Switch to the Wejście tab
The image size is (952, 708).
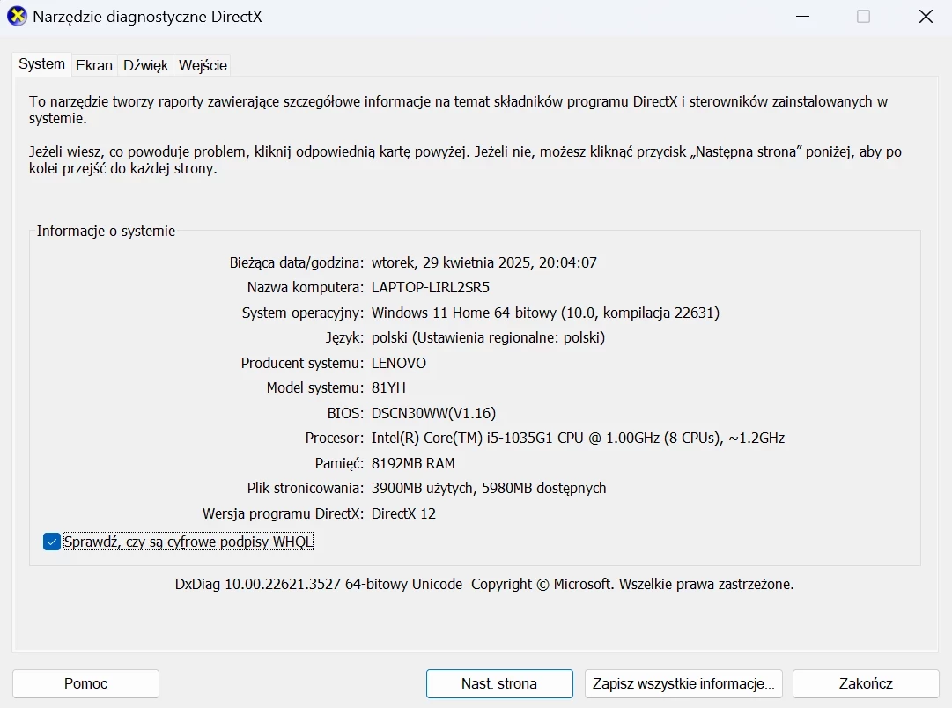tap(203, 65)
